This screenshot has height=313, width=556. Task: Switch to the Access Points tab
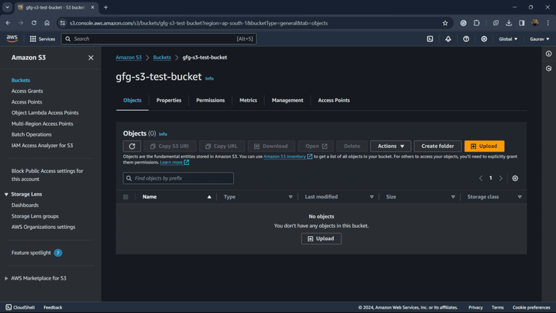pyautogui.click(x=334, y=101)
